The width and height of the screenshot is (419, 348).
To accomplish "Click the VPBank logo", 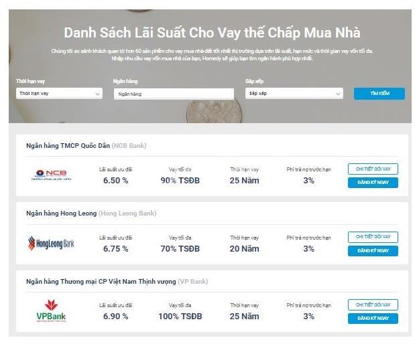I will point(51,311).
